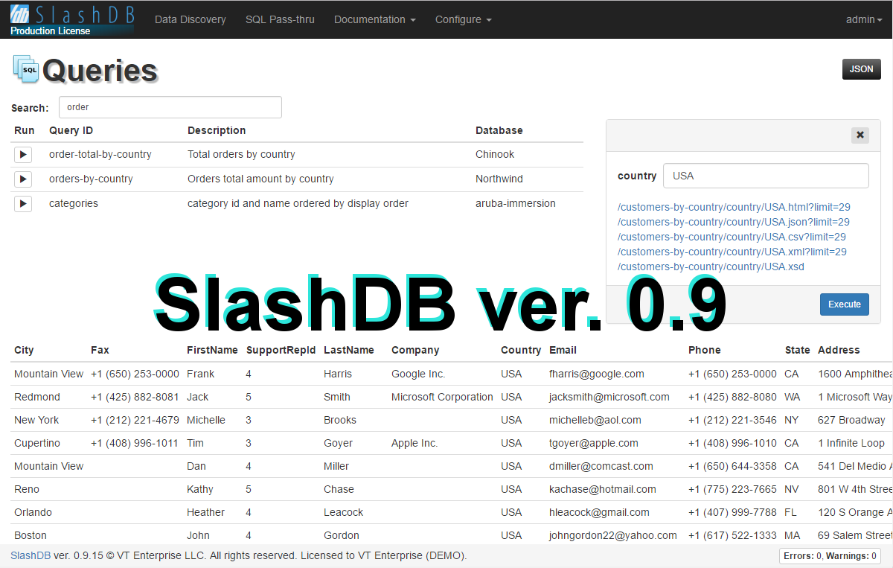
Task: Select the kachase@hotmail.com email cell
Action: (x=603, y=490)
